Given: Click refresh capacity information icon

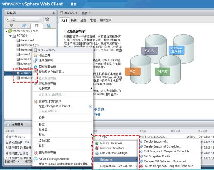Looking at the screenshot, I should [35, 67].
